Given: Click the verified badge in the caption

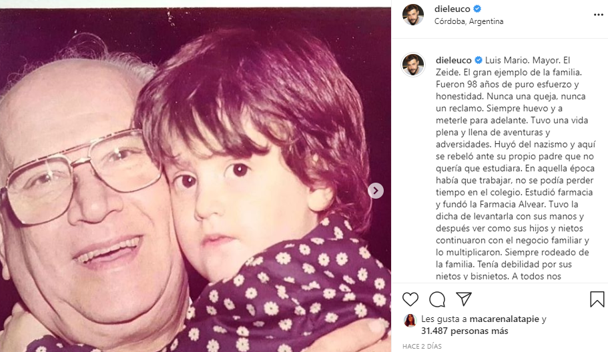Looking at the screenshot, I should pos(479,60).
